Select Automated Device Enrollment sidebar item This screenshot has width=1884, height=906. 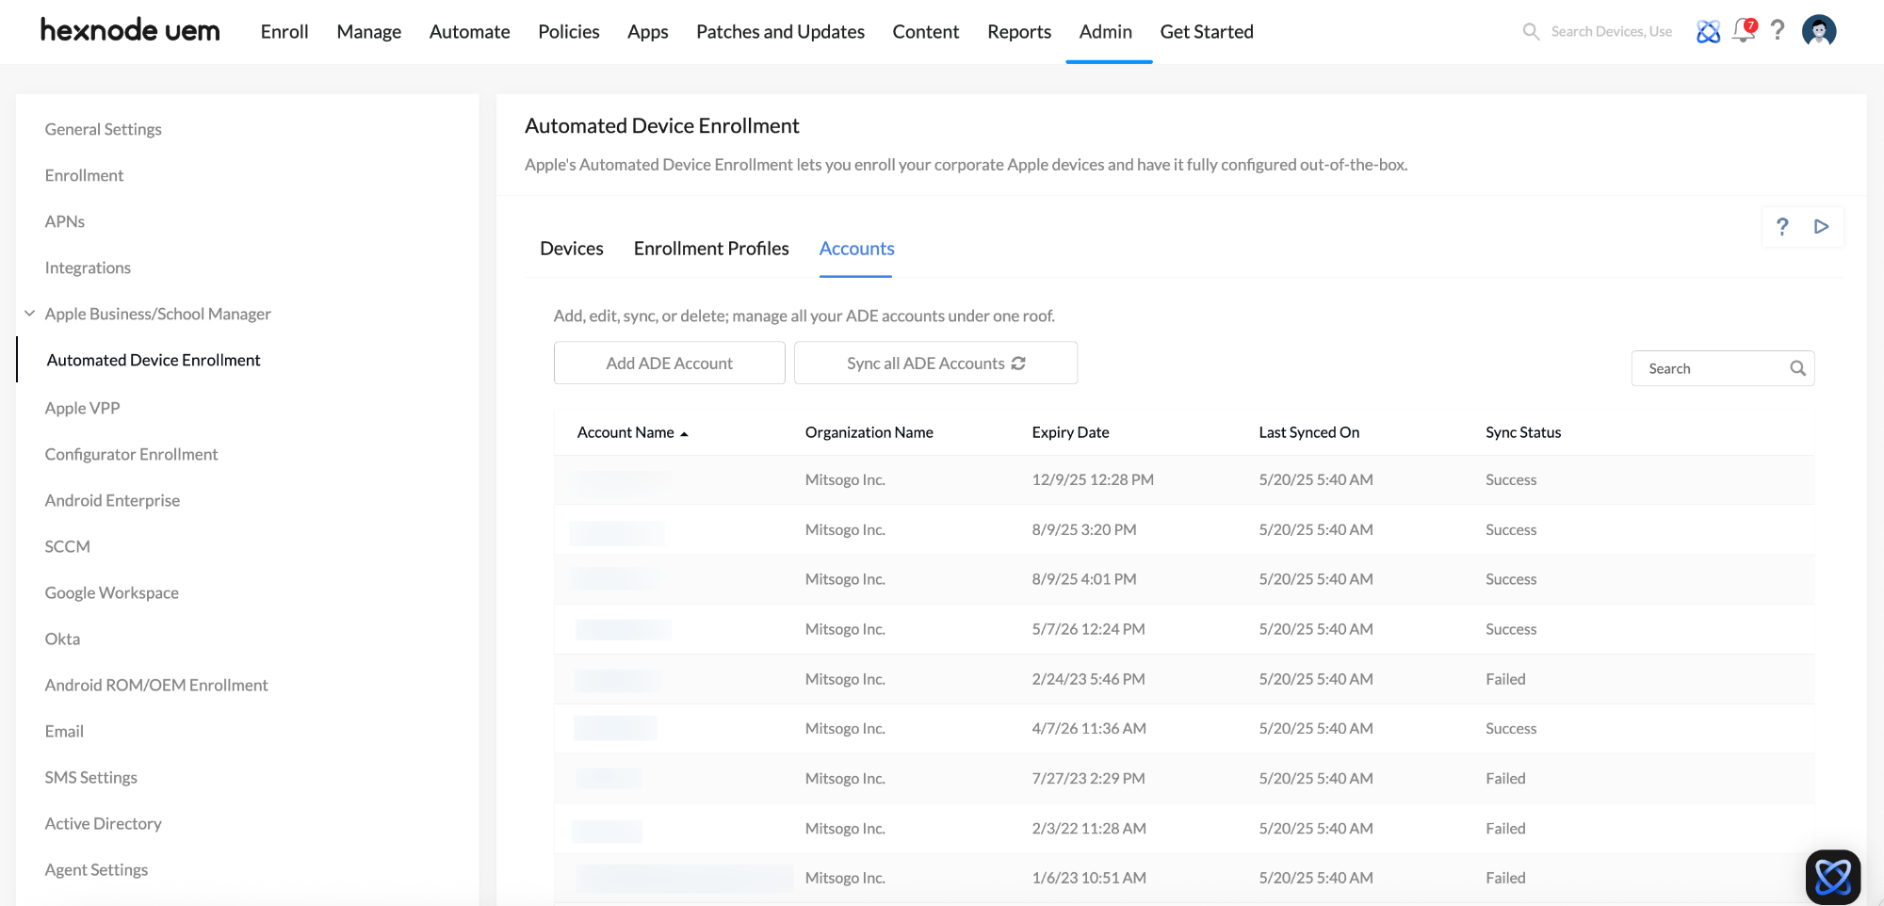(x=154, y=360)
